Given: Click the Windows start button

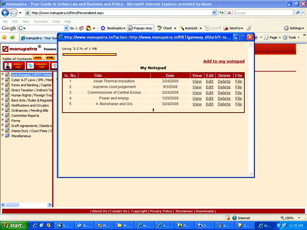Looking at the screenshot, I should pyautogui.click(x=14, y=226).
